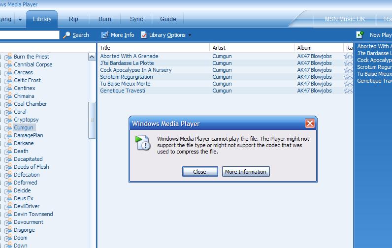Click the Deicide artist icon
The image size is (392, 248).
click(x=8, y=190)
